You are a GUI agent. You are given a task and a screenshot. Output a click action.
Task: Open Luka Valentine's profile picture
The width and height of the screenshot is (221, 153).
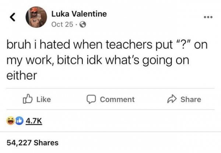(36, 17)
